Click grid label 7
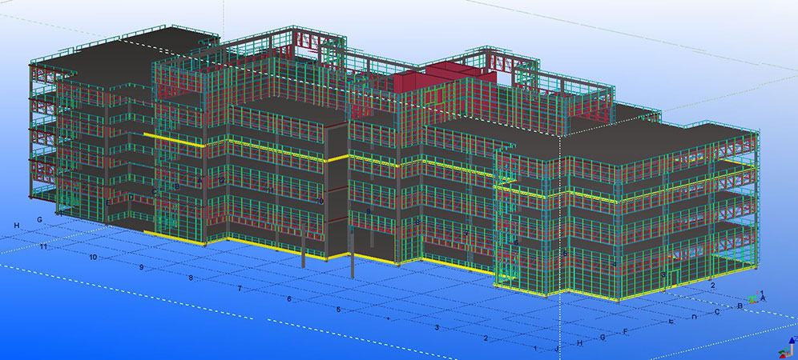Screen dimensions: 798x360 [240, 288]
